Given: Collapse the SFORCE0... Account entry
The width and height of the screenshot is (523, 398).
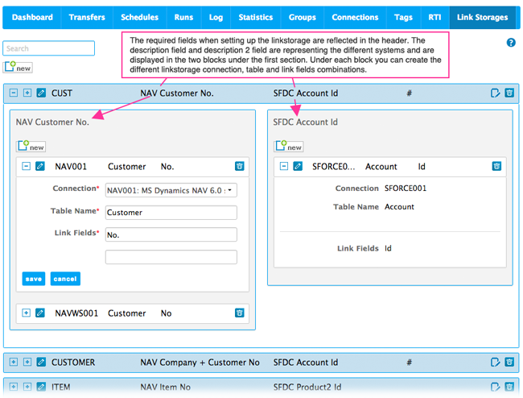Looking at the screenshot, I should 284,166.
